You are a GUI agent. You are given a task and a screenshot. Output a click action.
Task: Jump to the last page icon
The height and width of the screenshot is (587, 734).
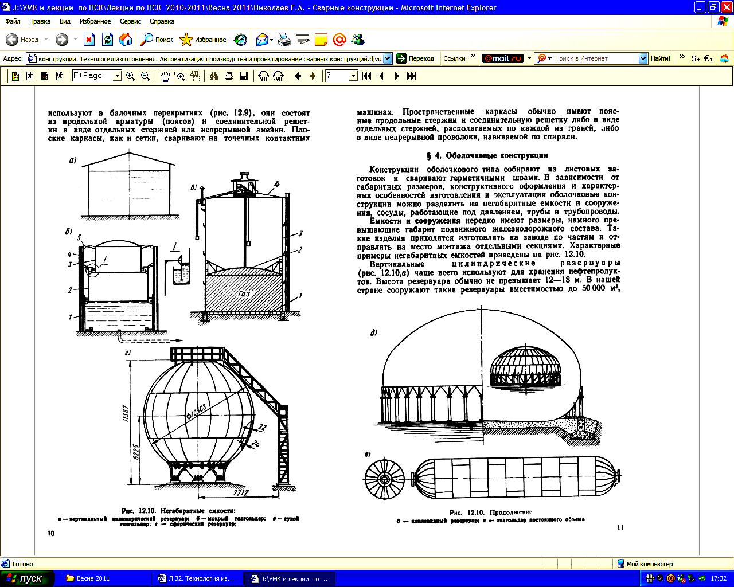click(412, 76)
